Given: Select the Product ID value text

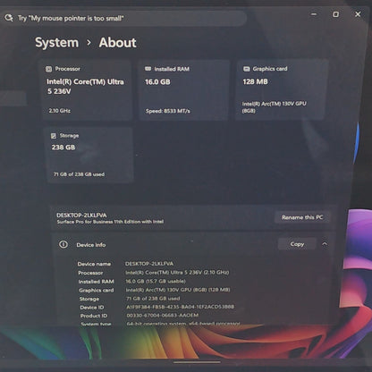Looking at the screenshot, I should coord(162,316).
